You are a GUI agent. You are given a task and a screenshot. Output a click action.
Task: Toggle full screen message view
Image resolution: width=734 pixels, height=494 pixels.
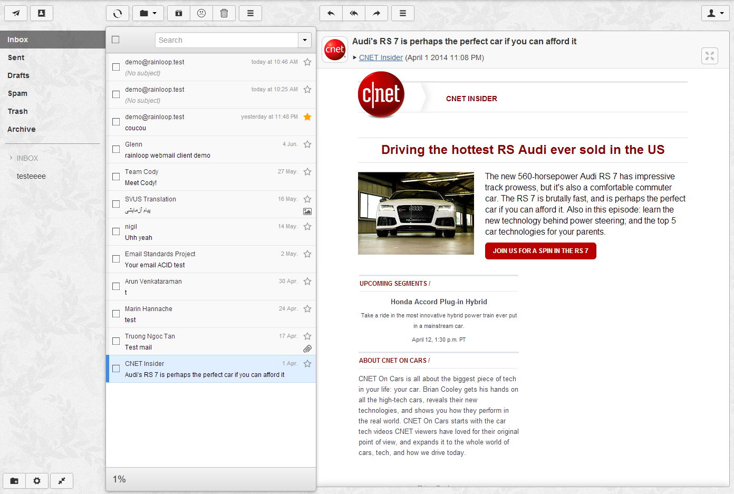pyautogui.click(x=710, y=55)
